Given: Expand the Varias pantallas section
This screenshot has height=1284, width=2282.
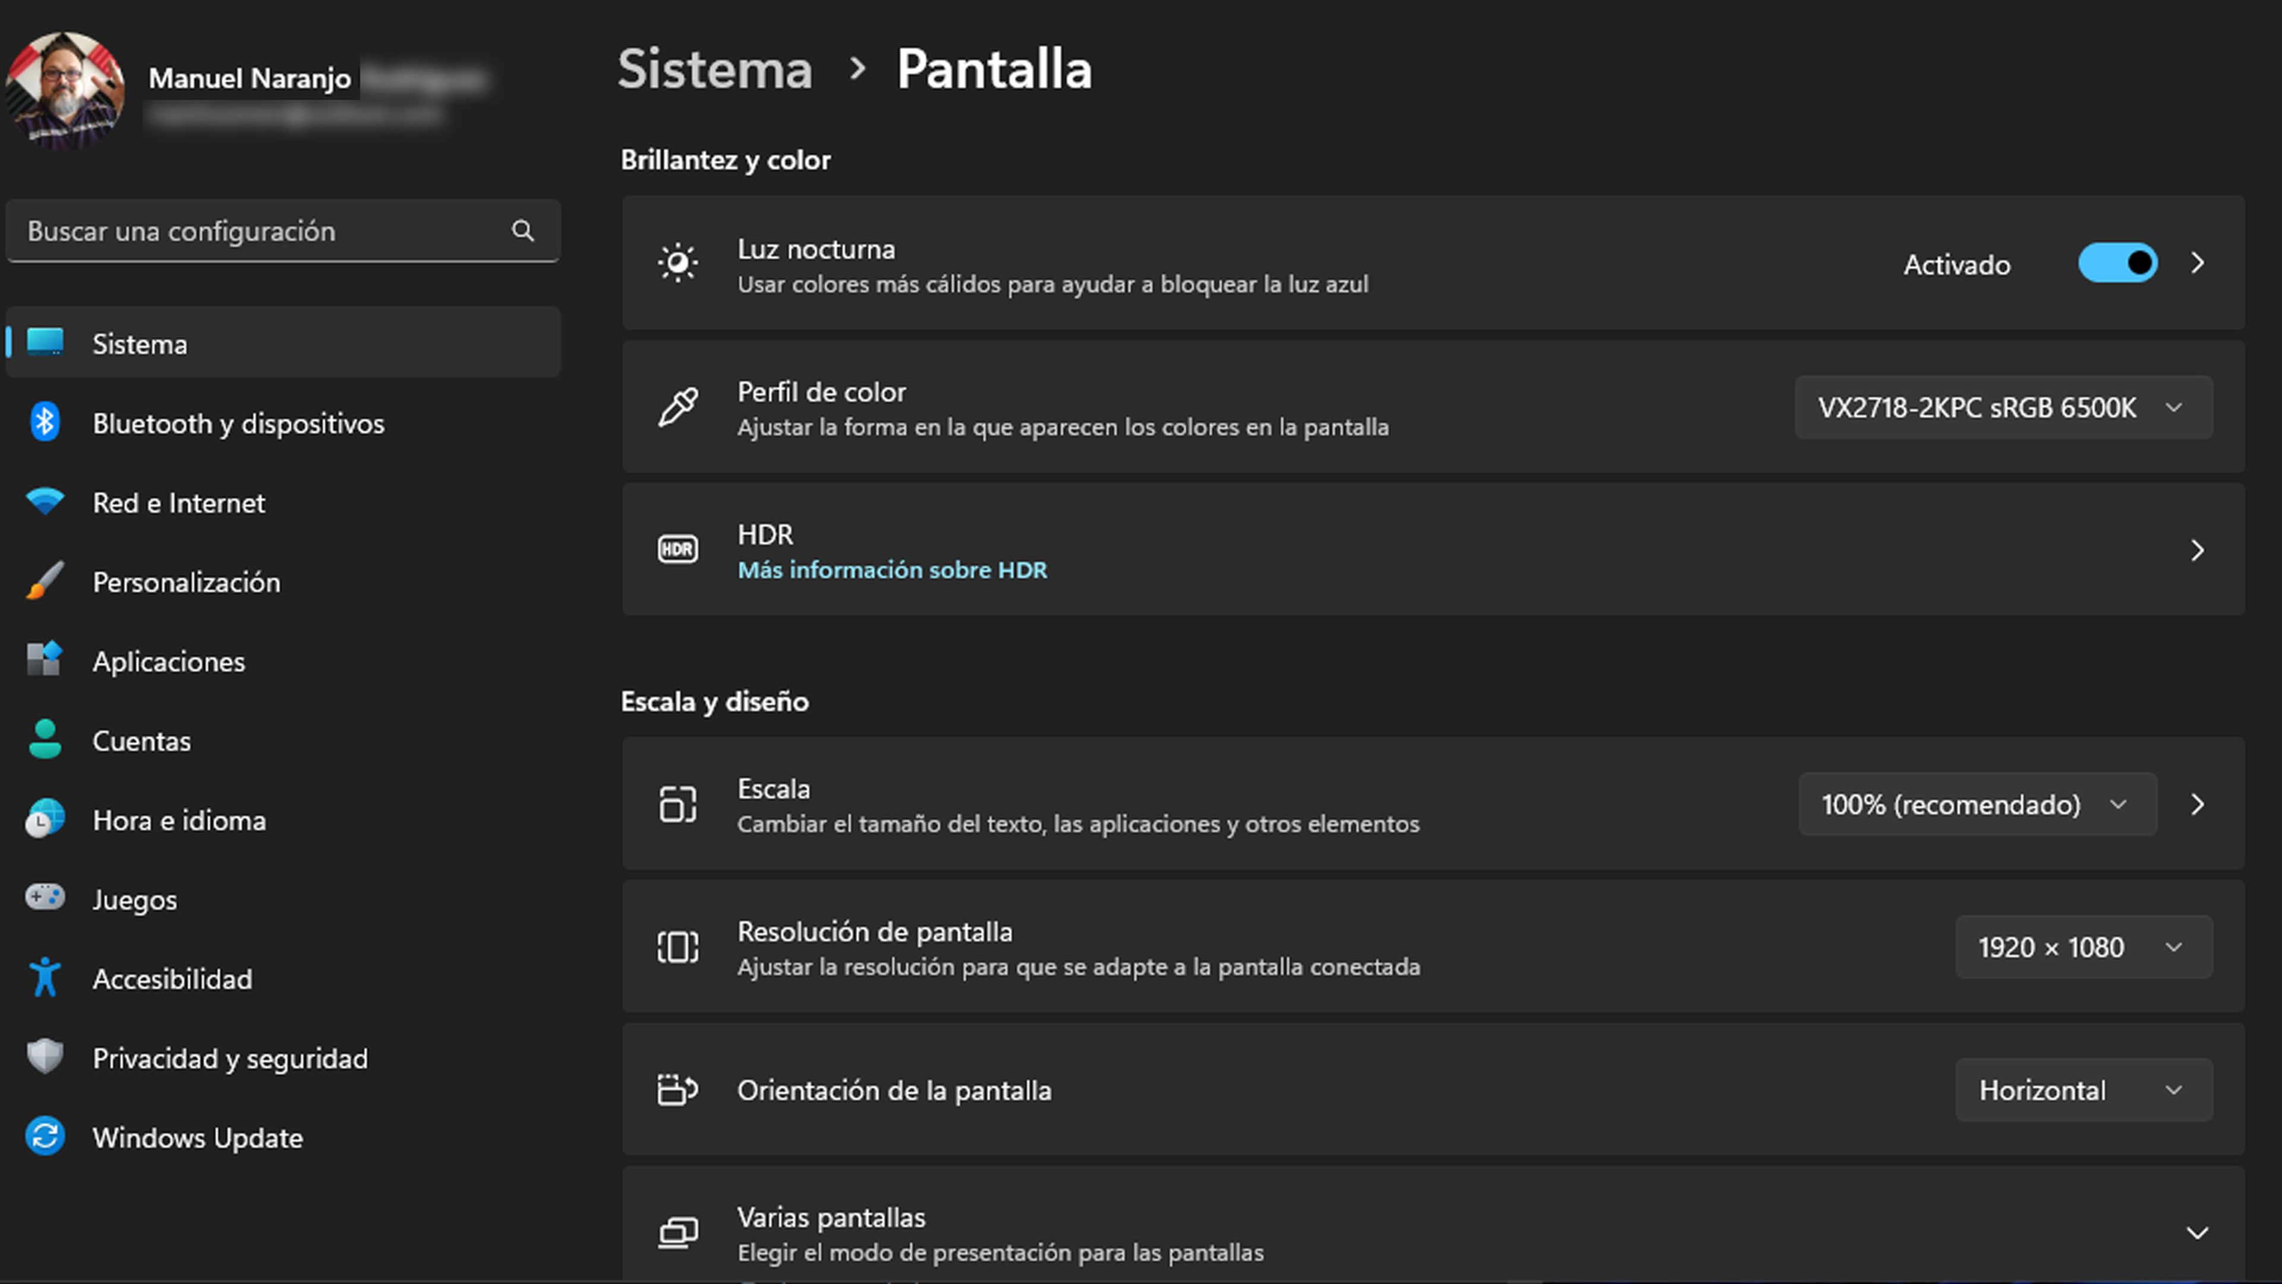Looking at the screenshot, I should pyautogui.click(x=2198, y=1233).
